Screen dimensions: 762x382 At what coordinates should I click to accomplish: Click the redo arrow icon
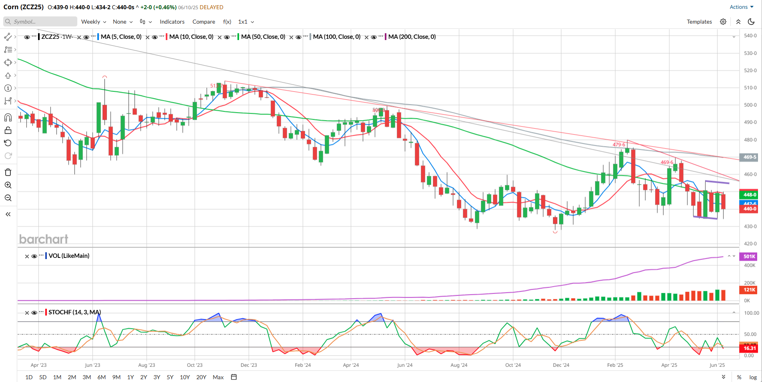tap(8, 156)
